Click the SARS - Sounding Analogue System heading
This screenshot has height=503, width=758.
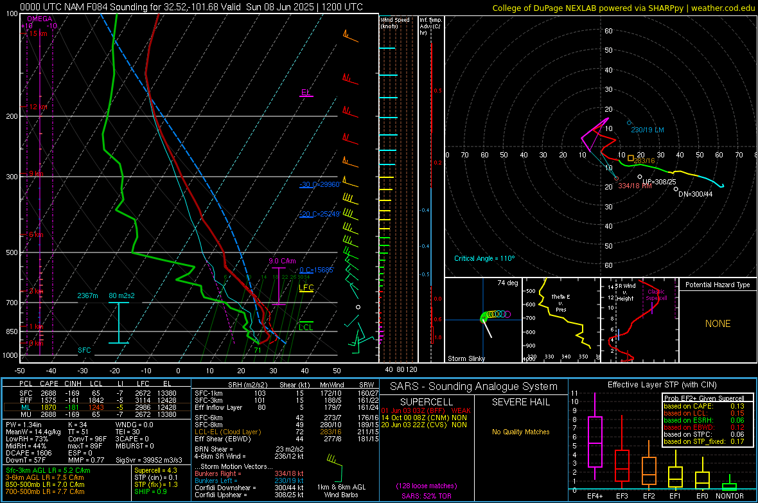[x=473, y=387]
